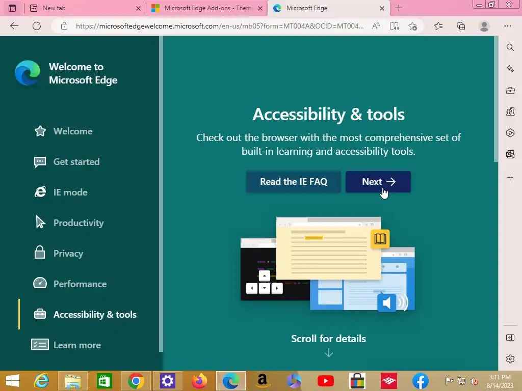
Task: Click the address bar URL field
Action: coord(219,26)
